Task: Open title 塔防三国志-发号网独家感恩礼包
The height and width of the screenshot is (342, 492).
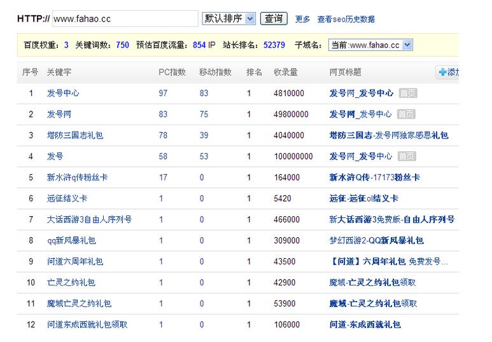Action: click(x=388, y=135)
